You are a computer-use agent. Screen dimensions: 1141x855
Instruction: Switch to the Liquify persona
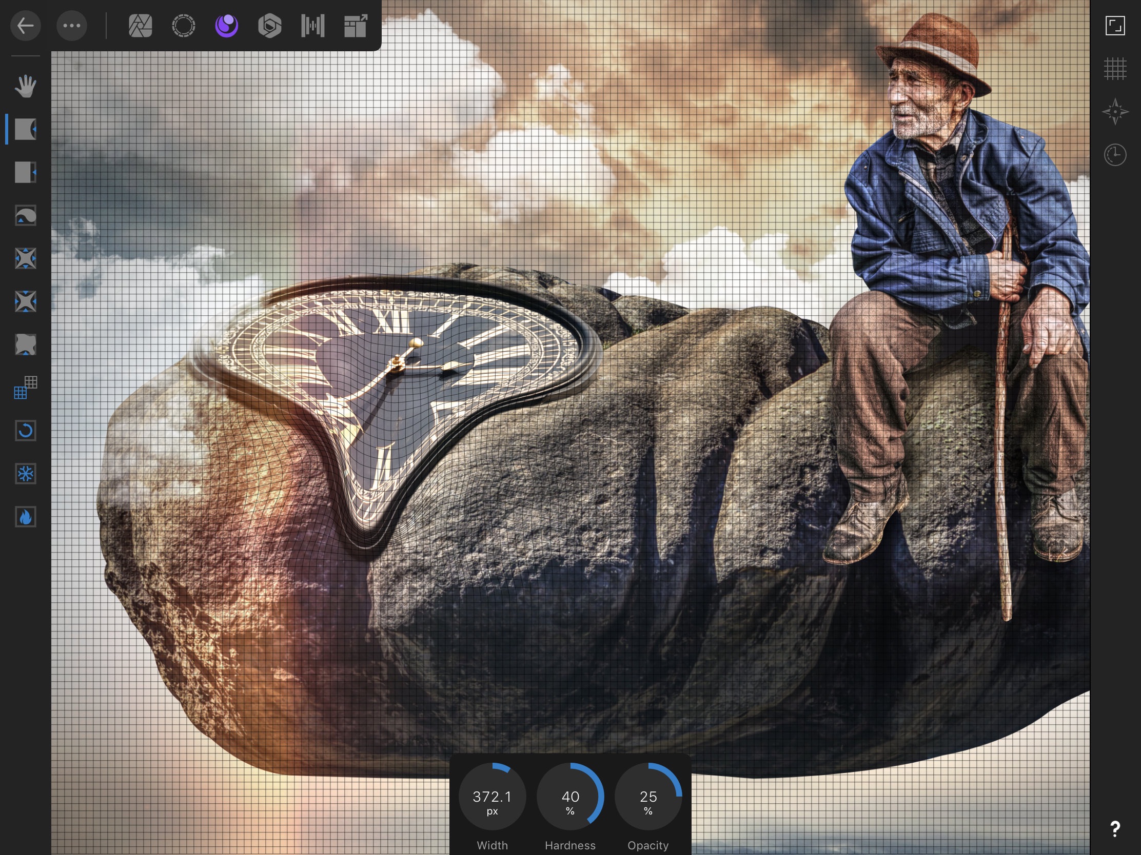[226, 26]
